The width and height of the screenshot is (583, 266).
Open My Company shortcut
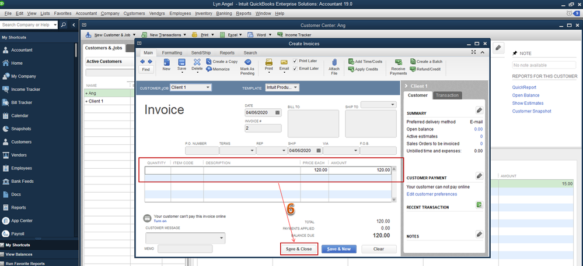[23, 76]
